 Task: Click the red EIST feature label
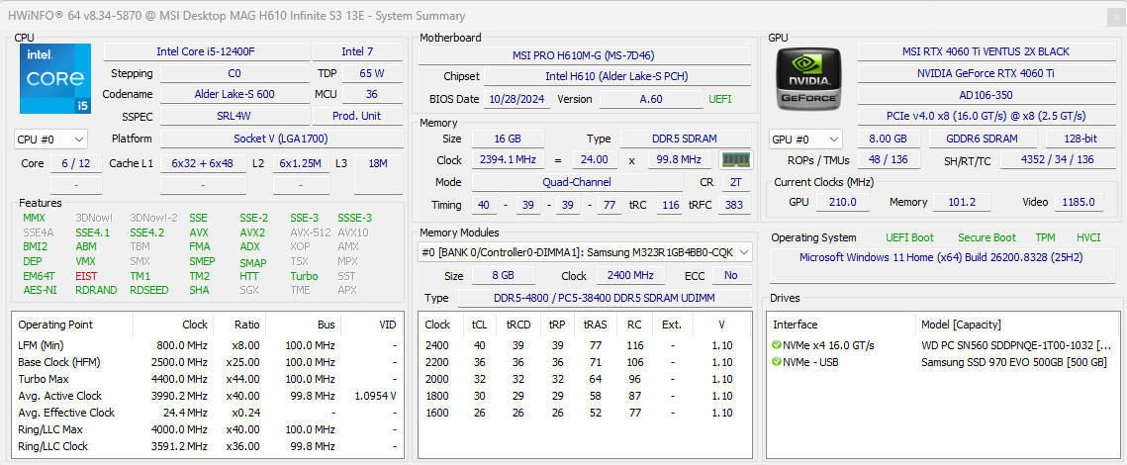(86, 276)
